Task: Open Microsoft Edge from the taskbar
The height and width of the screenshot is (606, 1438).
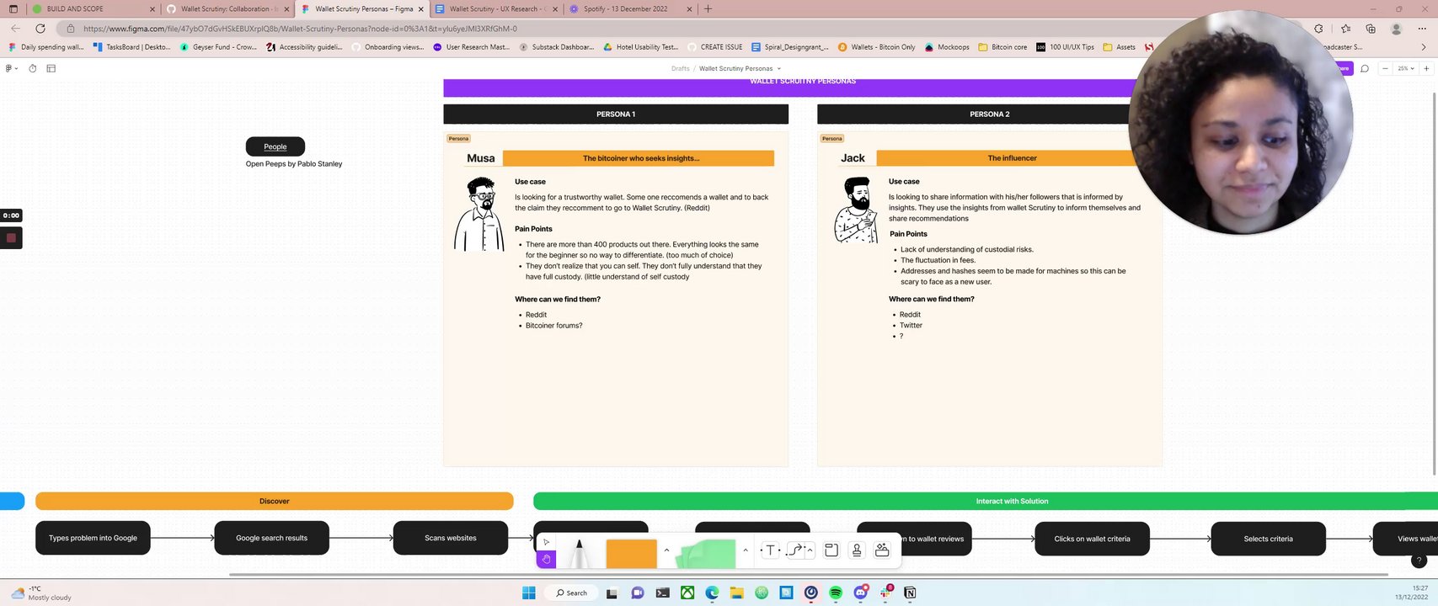Action: click(x=712, y=593)
